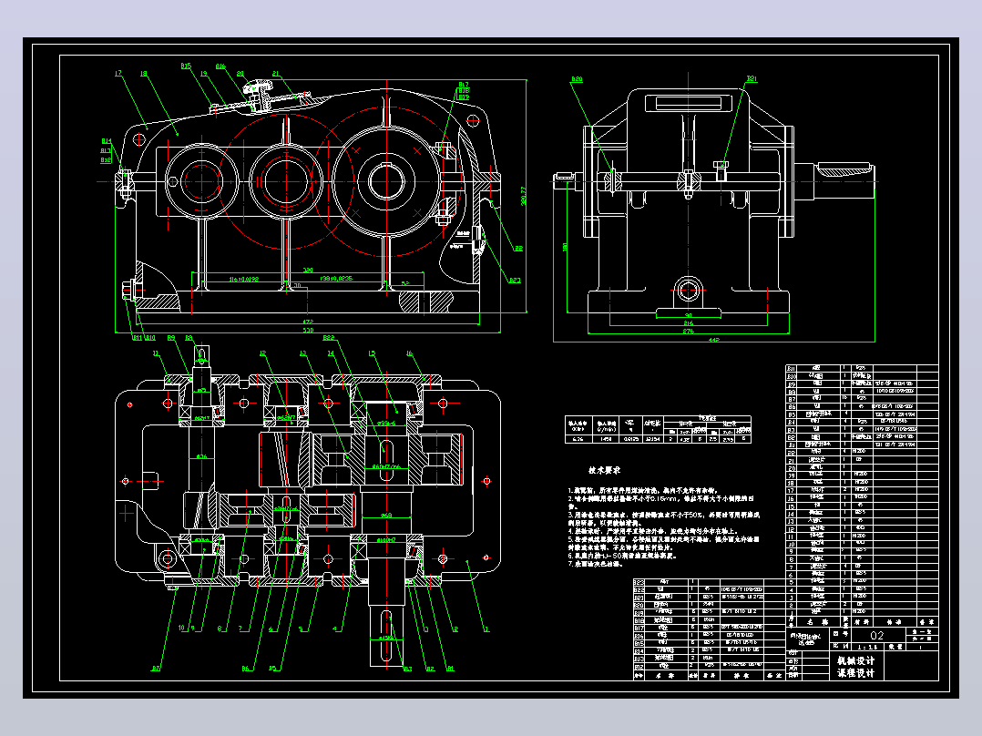Click callout 21 above the front view
This screenshot has width=982, height=736.
(275, 74)
